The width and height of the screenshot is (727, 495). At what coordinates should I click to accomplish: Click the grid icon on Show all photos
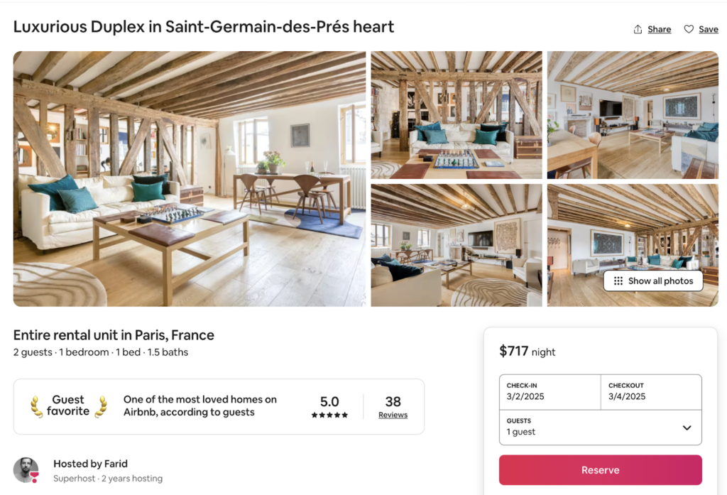617,281
